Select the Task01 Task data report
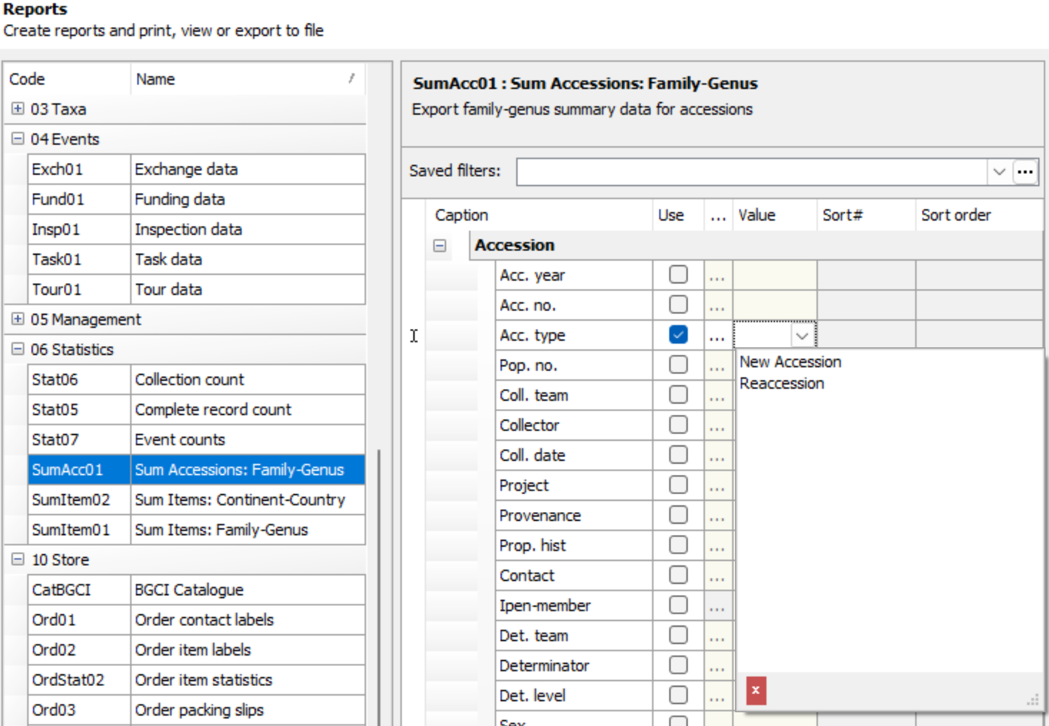Viewport: 1049px width, 726px height. pyautogui.click(x=196, y=259)
